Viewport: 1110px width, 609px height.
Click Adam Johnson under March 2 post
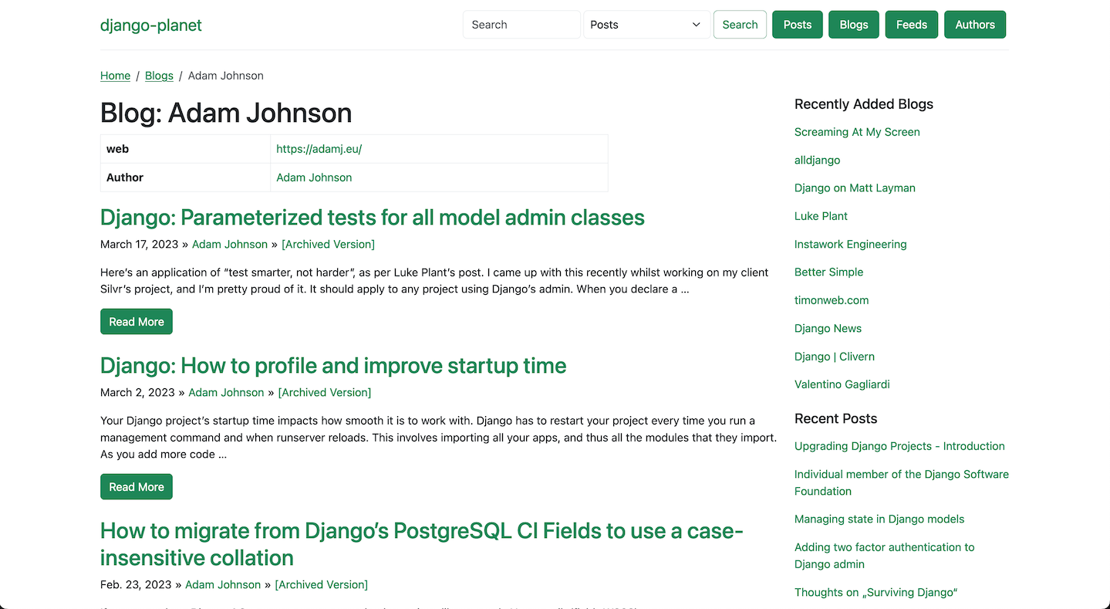pos(227,392)
